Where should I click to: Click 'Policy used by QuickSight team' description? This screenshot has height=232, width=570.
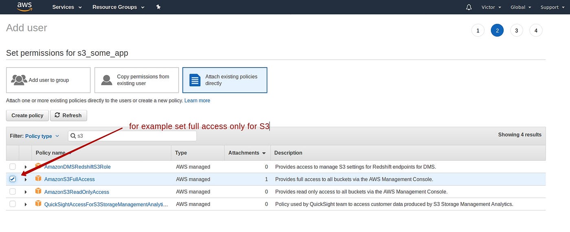(394, 204)
